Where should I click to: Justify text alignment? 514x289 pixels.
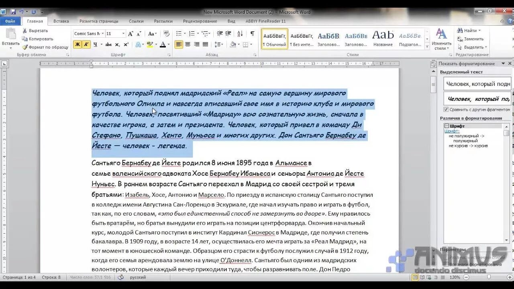(206, 45)
